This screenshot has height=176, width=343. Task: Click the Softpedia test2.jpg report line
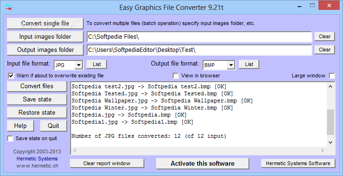(149, 86)
